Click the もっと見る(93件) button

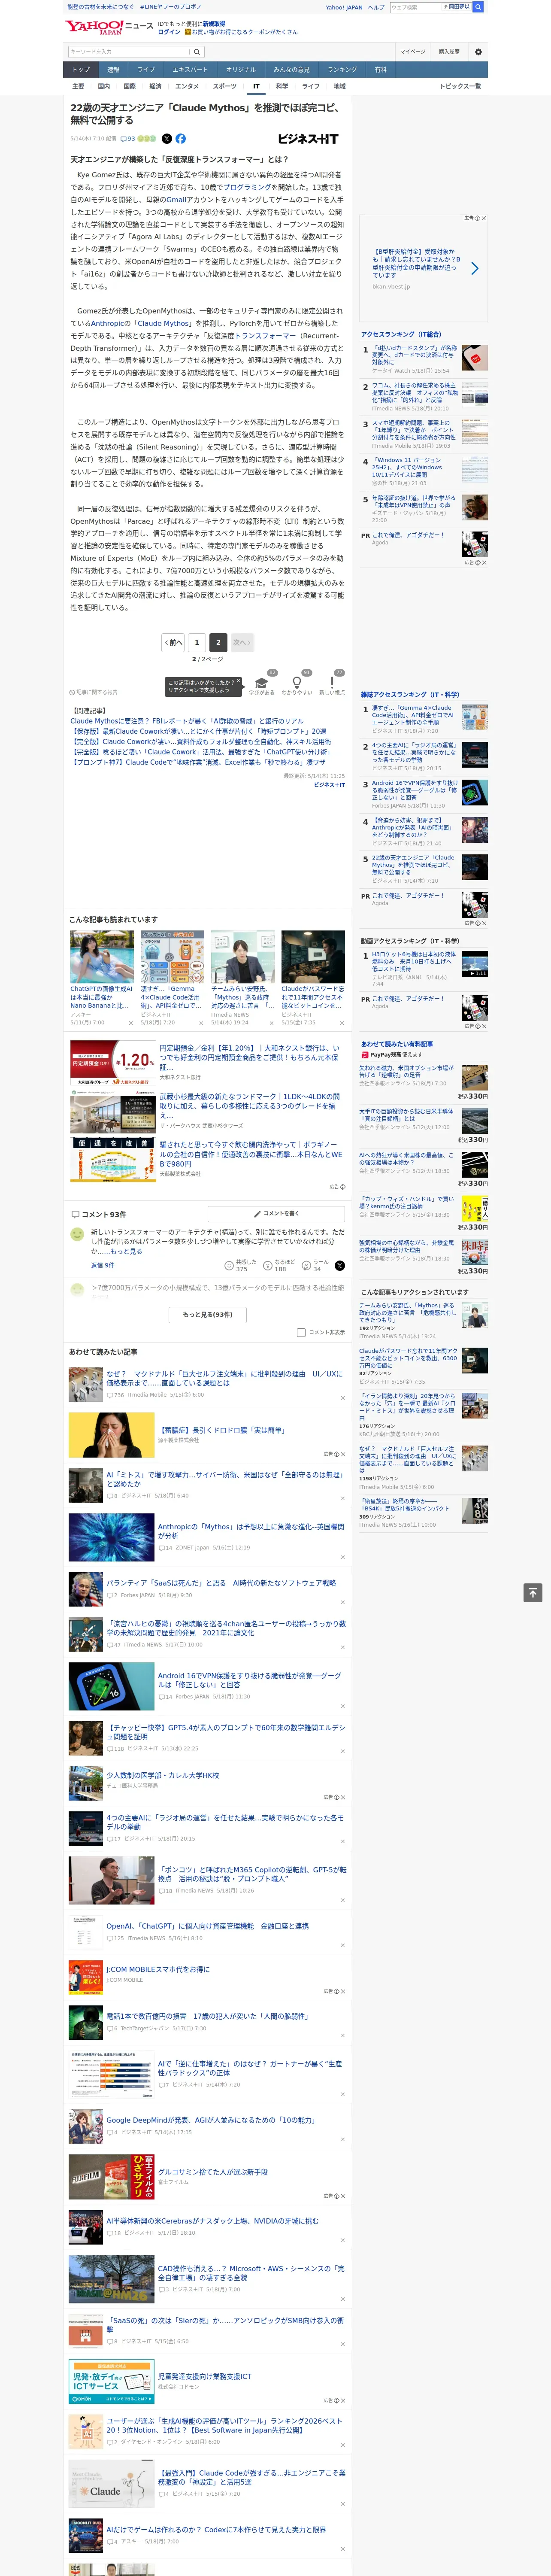[208, 1315]
